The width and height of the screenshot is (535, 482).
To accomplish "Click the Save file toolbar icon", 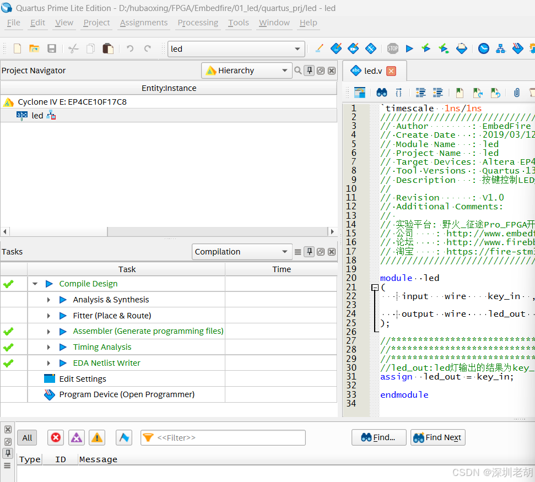I will click(52, 48).
